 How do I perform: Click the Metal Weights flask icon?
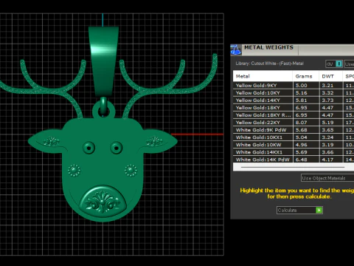[x=235, y=50]
